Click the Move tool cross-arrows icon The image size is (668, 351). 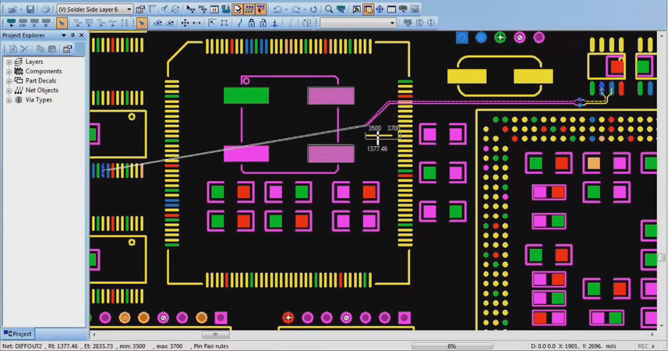[185, 23]
